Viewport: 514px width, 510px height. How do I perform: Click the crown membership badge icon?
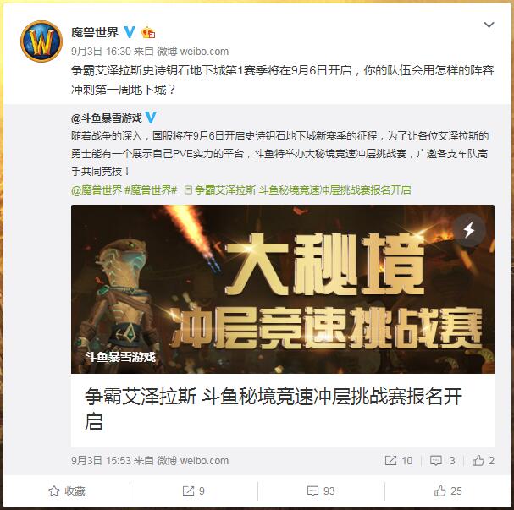tap(148, 32)
